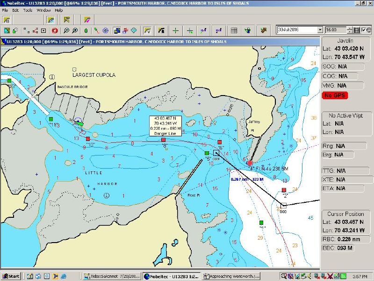Viewport: 374px width, 281px height.
Task: Switch to Approaching Wentworth taskbar window
Action: click(x=230, y=276)
